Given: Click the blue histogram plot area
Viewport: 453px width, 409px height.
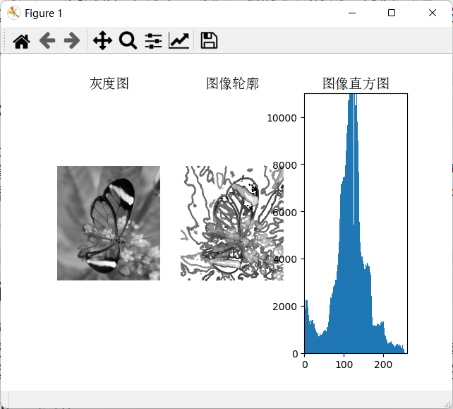Looking at the screenshot, I should pos(356,223).
